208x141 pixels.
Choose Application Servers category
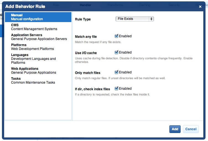[x=39, y=37]
